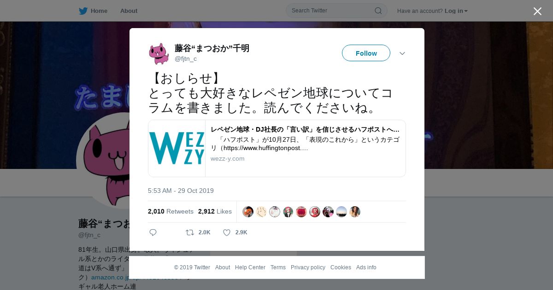Screen dimensions: 553x290
Task: Like the tweet with heart icon
Action: [x=227, y=232]
